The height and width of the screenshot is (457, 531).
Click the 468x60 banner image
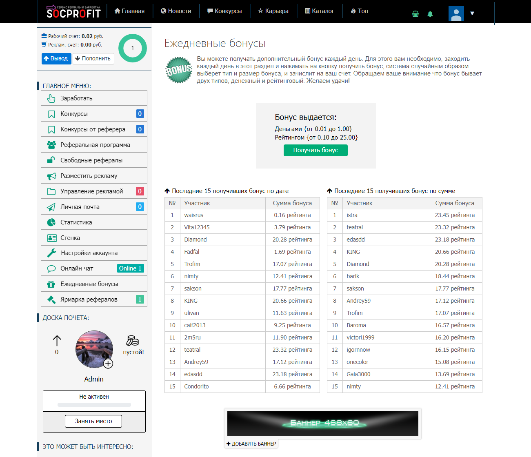pos(323,424)
